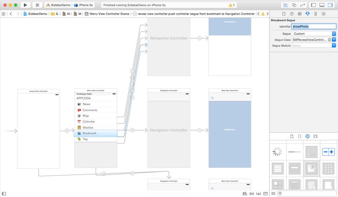Open the Segue Module dropdown
338x197 pixels.
pos(314,46)
